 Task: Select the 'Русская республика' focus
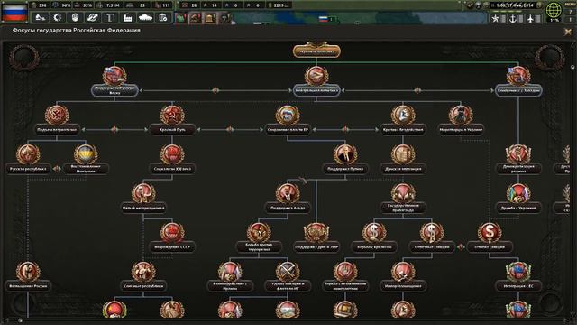pos(28,159)
